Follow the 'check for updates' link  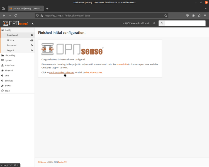click(94, 72)
